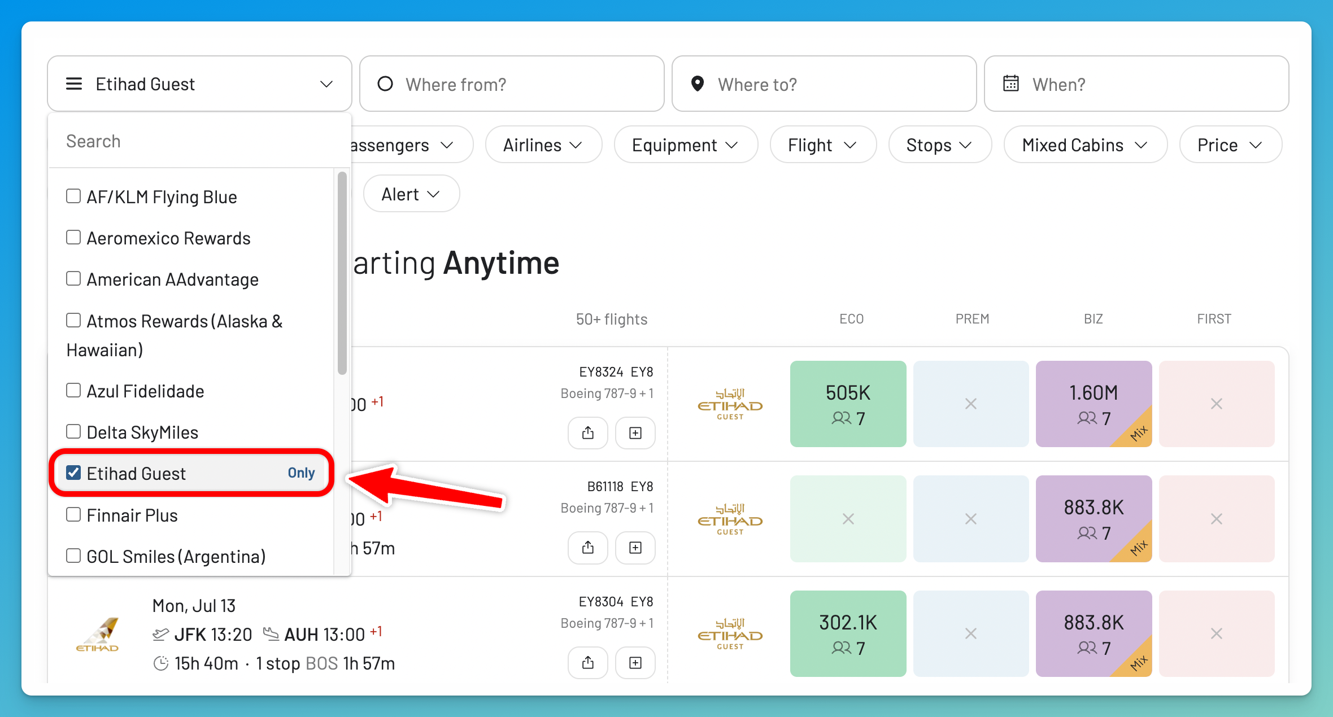
Task: Click the Only link next to Etihad Guest
Action: (x=301, y=473)
